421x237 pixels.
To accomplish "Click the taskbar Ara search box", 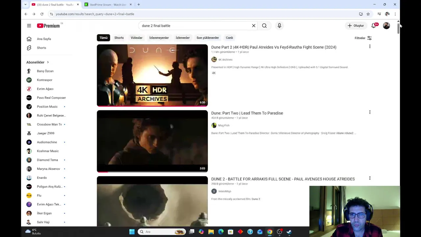I will tap(161, 232).
